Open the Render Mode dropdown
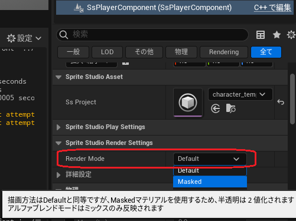Screen dimensions: 296x221 tap(210, 159)
